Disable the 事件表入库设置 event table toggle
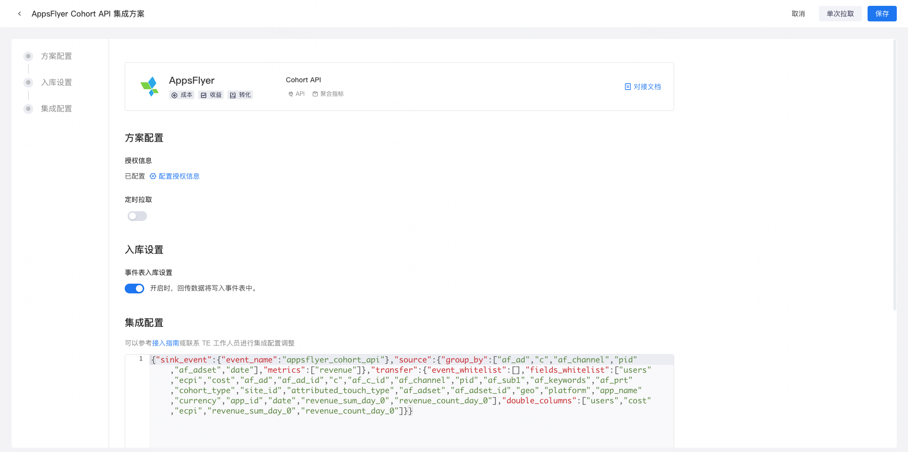This screenshot has width=908, height=452. point(134,288)
